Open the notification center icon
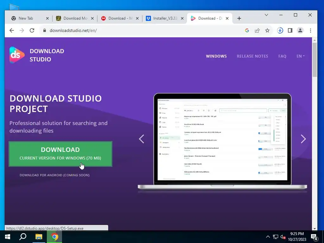324x243 pixels. [x=314, y=237]
